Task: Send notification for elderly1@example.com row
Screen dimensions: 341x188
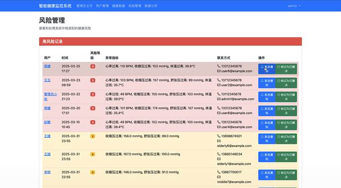Action: pyautogui.click(x=267, y=157)
